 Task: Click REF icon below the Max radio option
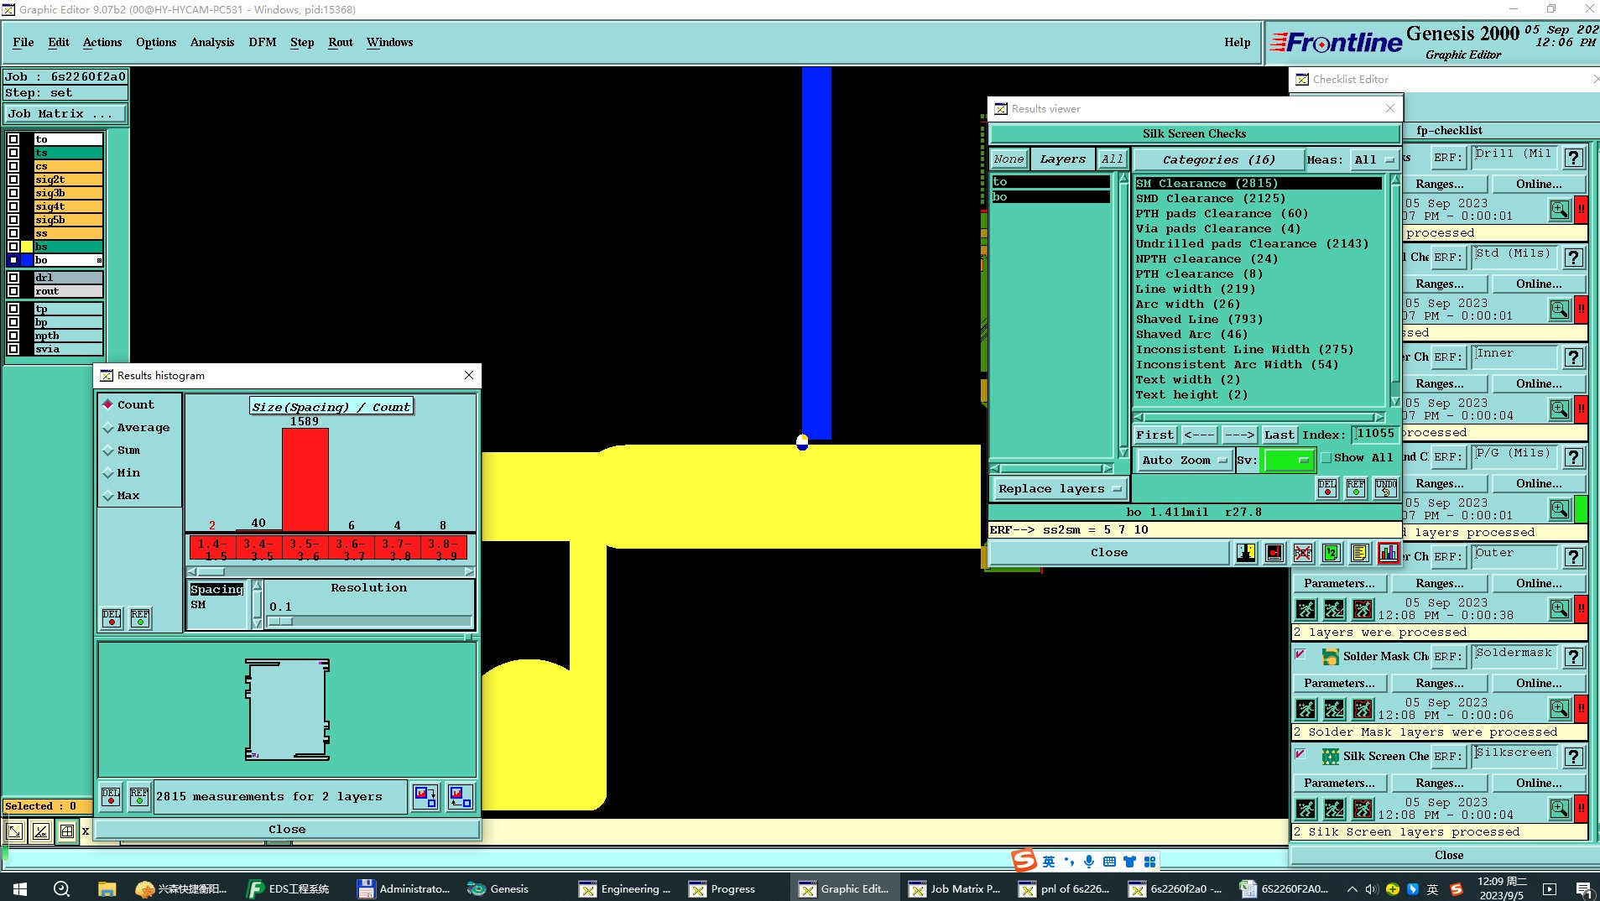point(140,618)
